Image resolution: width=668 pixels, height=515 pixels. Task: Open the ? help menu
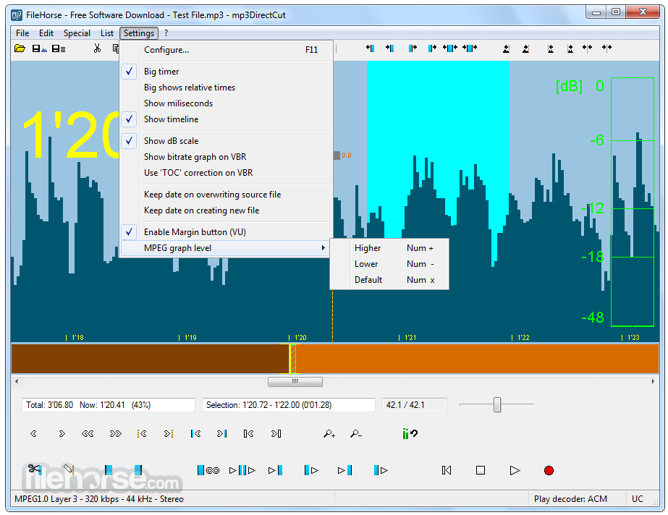coord(166,33)
